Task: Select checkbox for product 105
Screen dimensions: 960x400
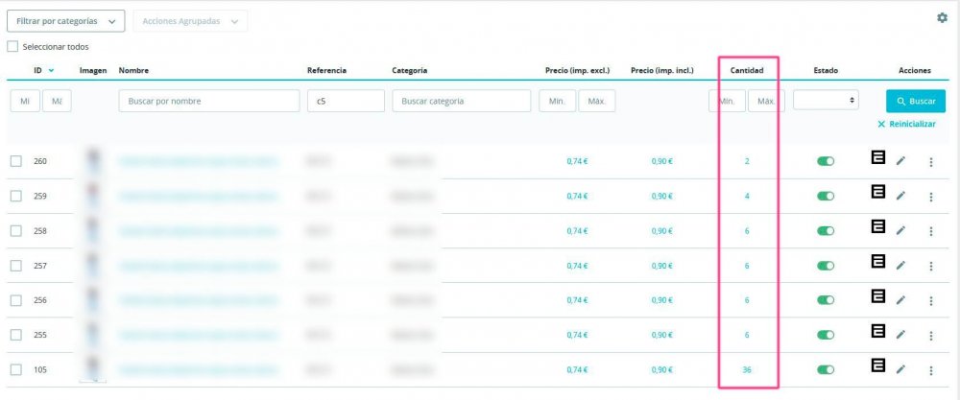Action: 16,370
